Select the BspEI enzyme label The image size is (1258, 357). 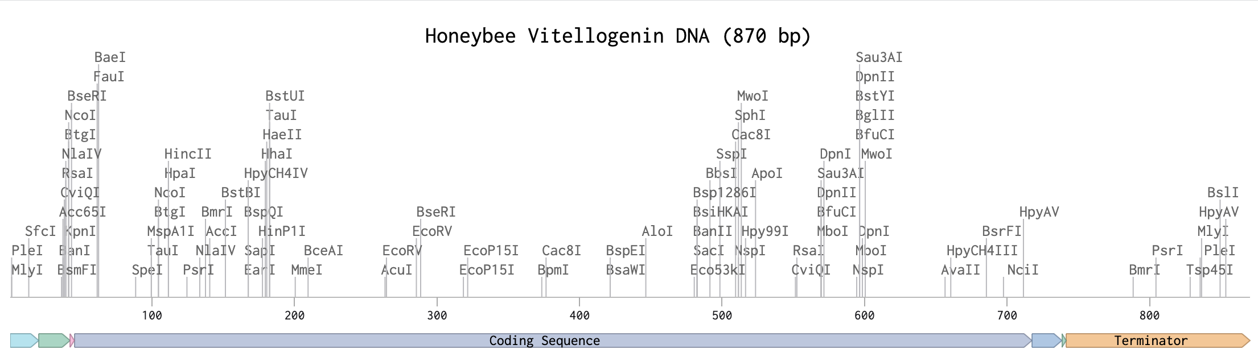[x=626, y=251]
